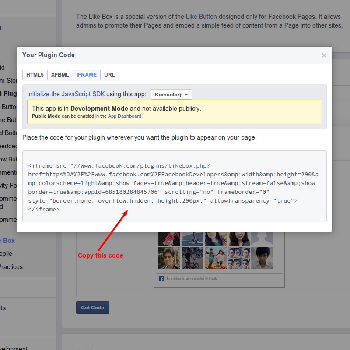The height and width of the screenshot is (350, 350).
Task: Open the App Dashboard link
Action: pyautogui.click(x=125, y=116)
